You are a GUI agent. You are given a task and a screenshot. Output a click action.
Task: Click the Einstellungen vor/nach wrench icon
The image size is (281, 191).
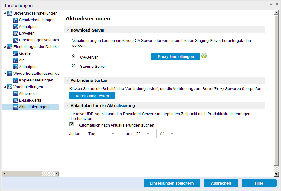(x=16, y=40)
